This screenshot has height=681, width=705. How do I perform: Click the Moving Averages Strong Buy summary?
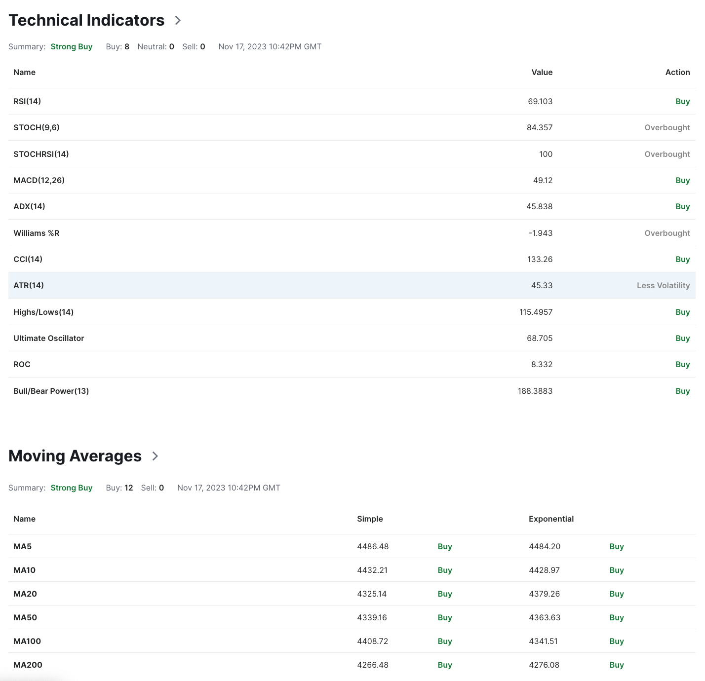[72, 488]
